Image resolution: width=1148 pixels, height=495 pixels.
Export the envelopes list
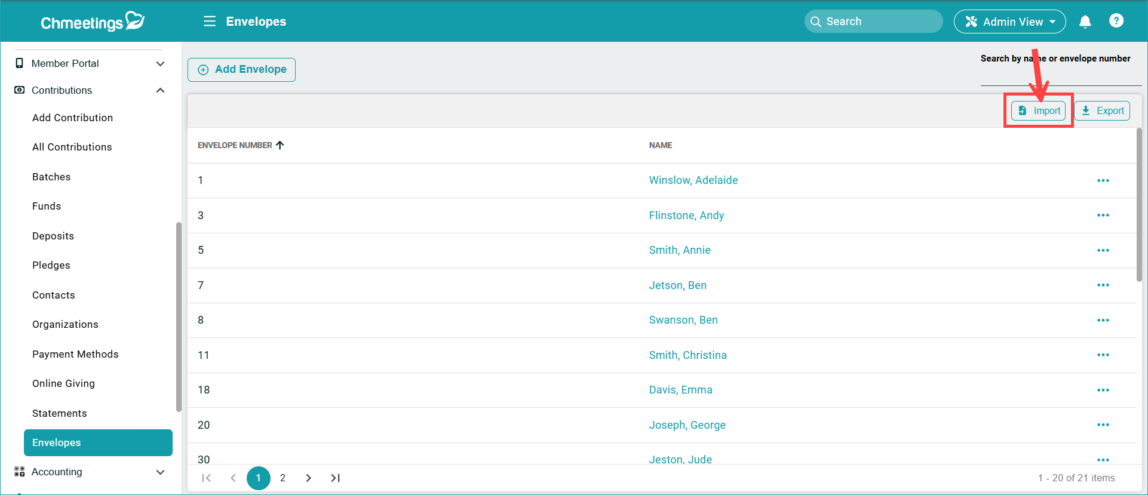tap(1102, 110)
